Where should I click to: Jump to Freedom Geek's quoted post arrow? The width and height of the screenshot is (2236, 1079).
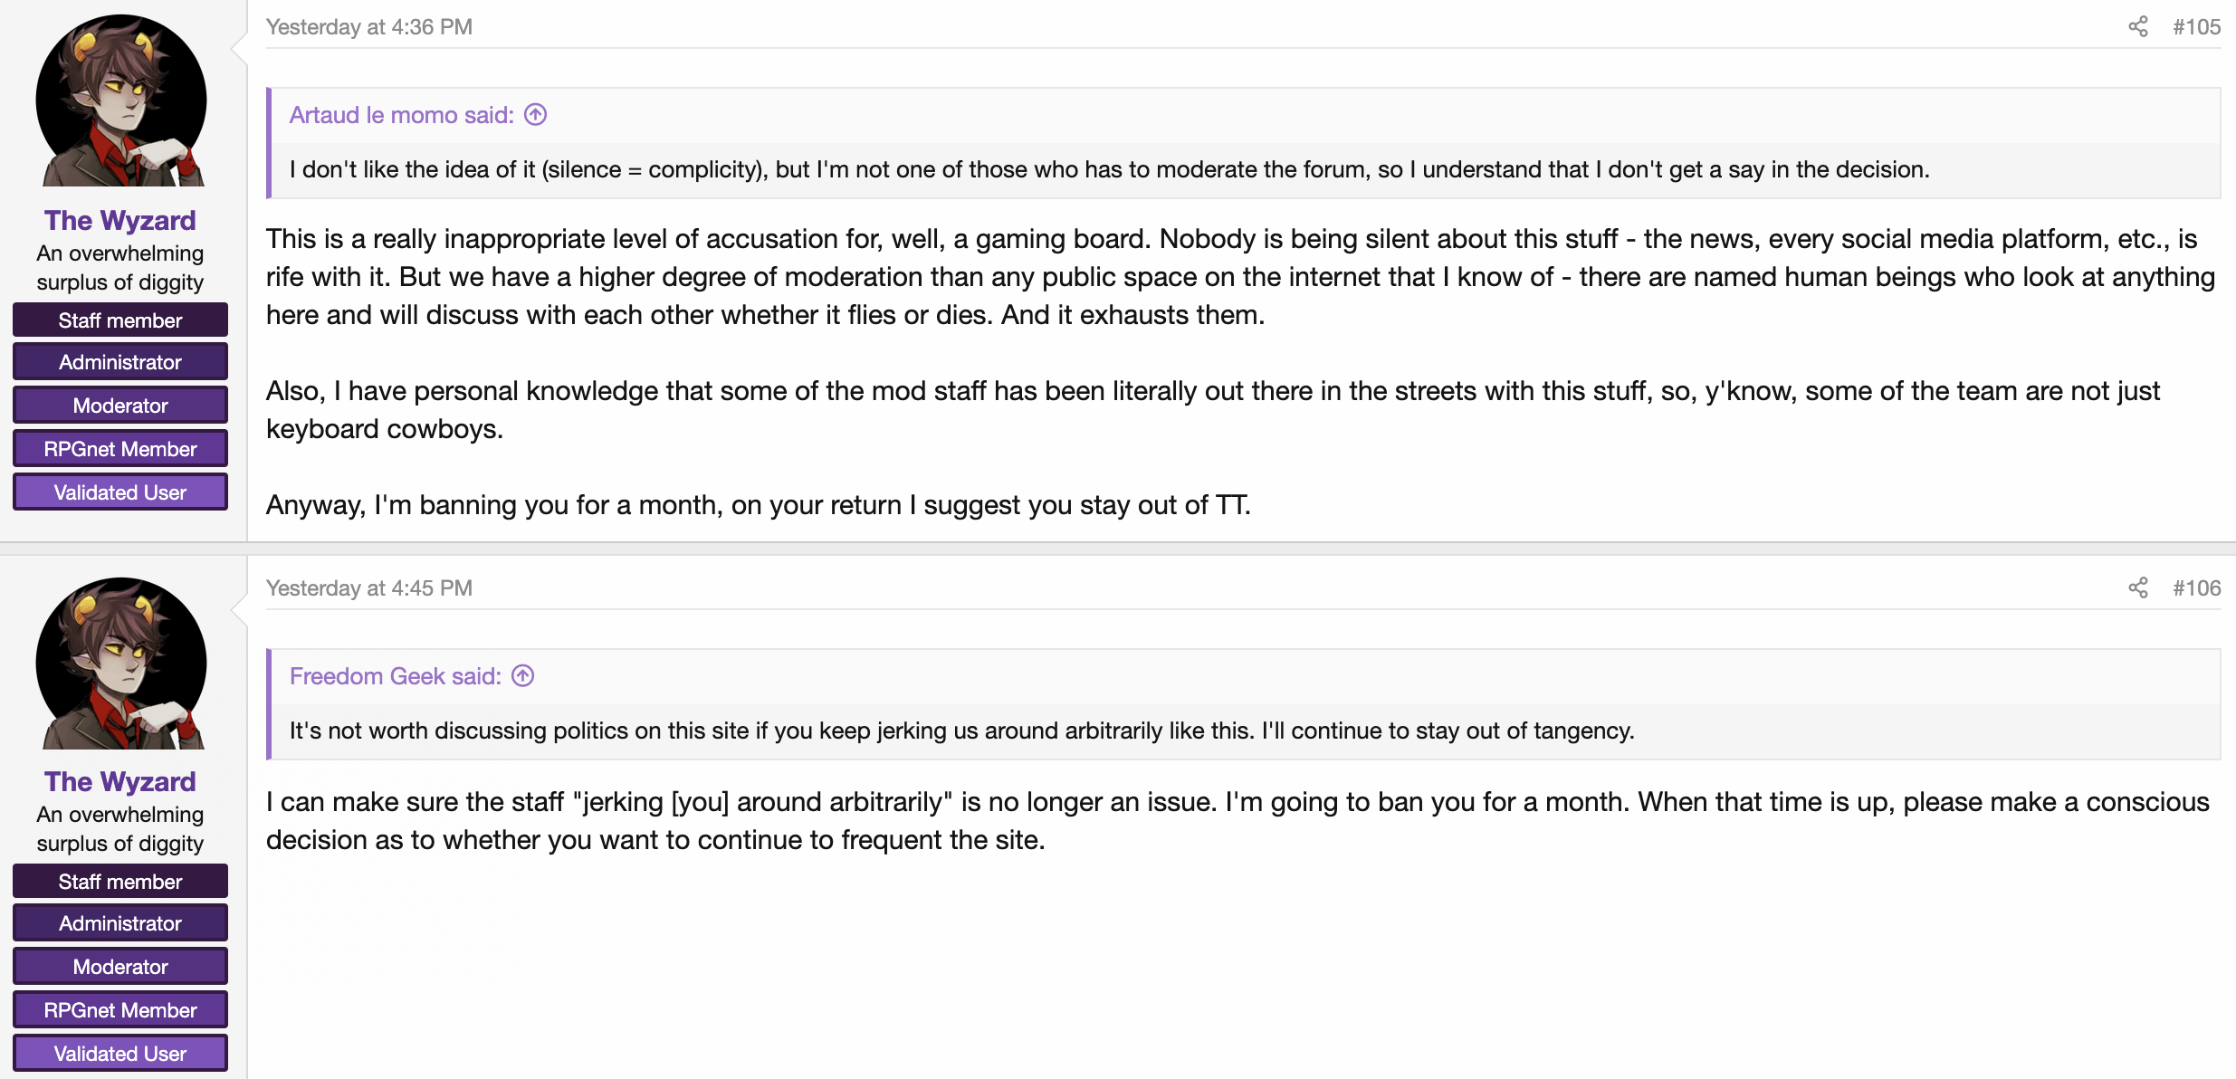pyautogui.click(x=523, y=676)
